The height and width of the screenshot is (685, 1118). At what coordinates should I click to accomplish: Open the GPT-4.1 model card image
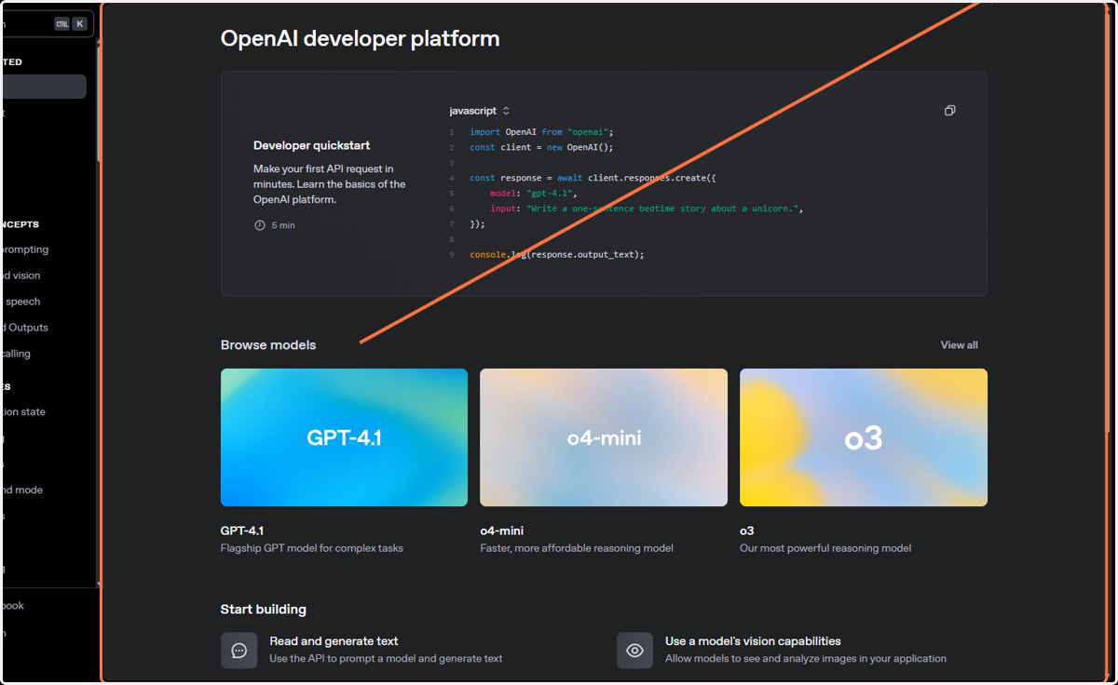click(x=344, y=437)
